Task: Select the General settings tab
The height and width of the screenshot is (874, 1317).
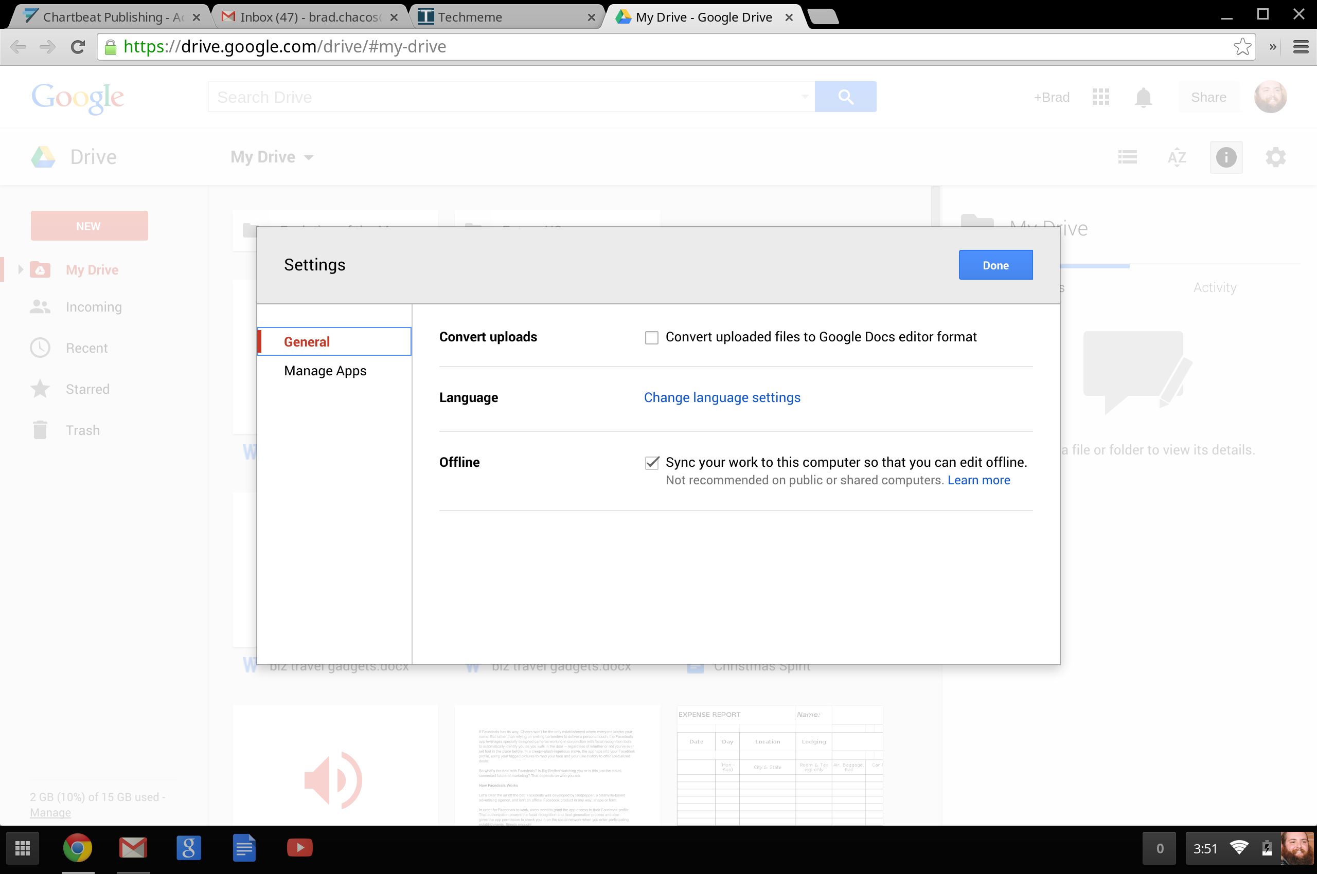Action: (x=335, y=342)
